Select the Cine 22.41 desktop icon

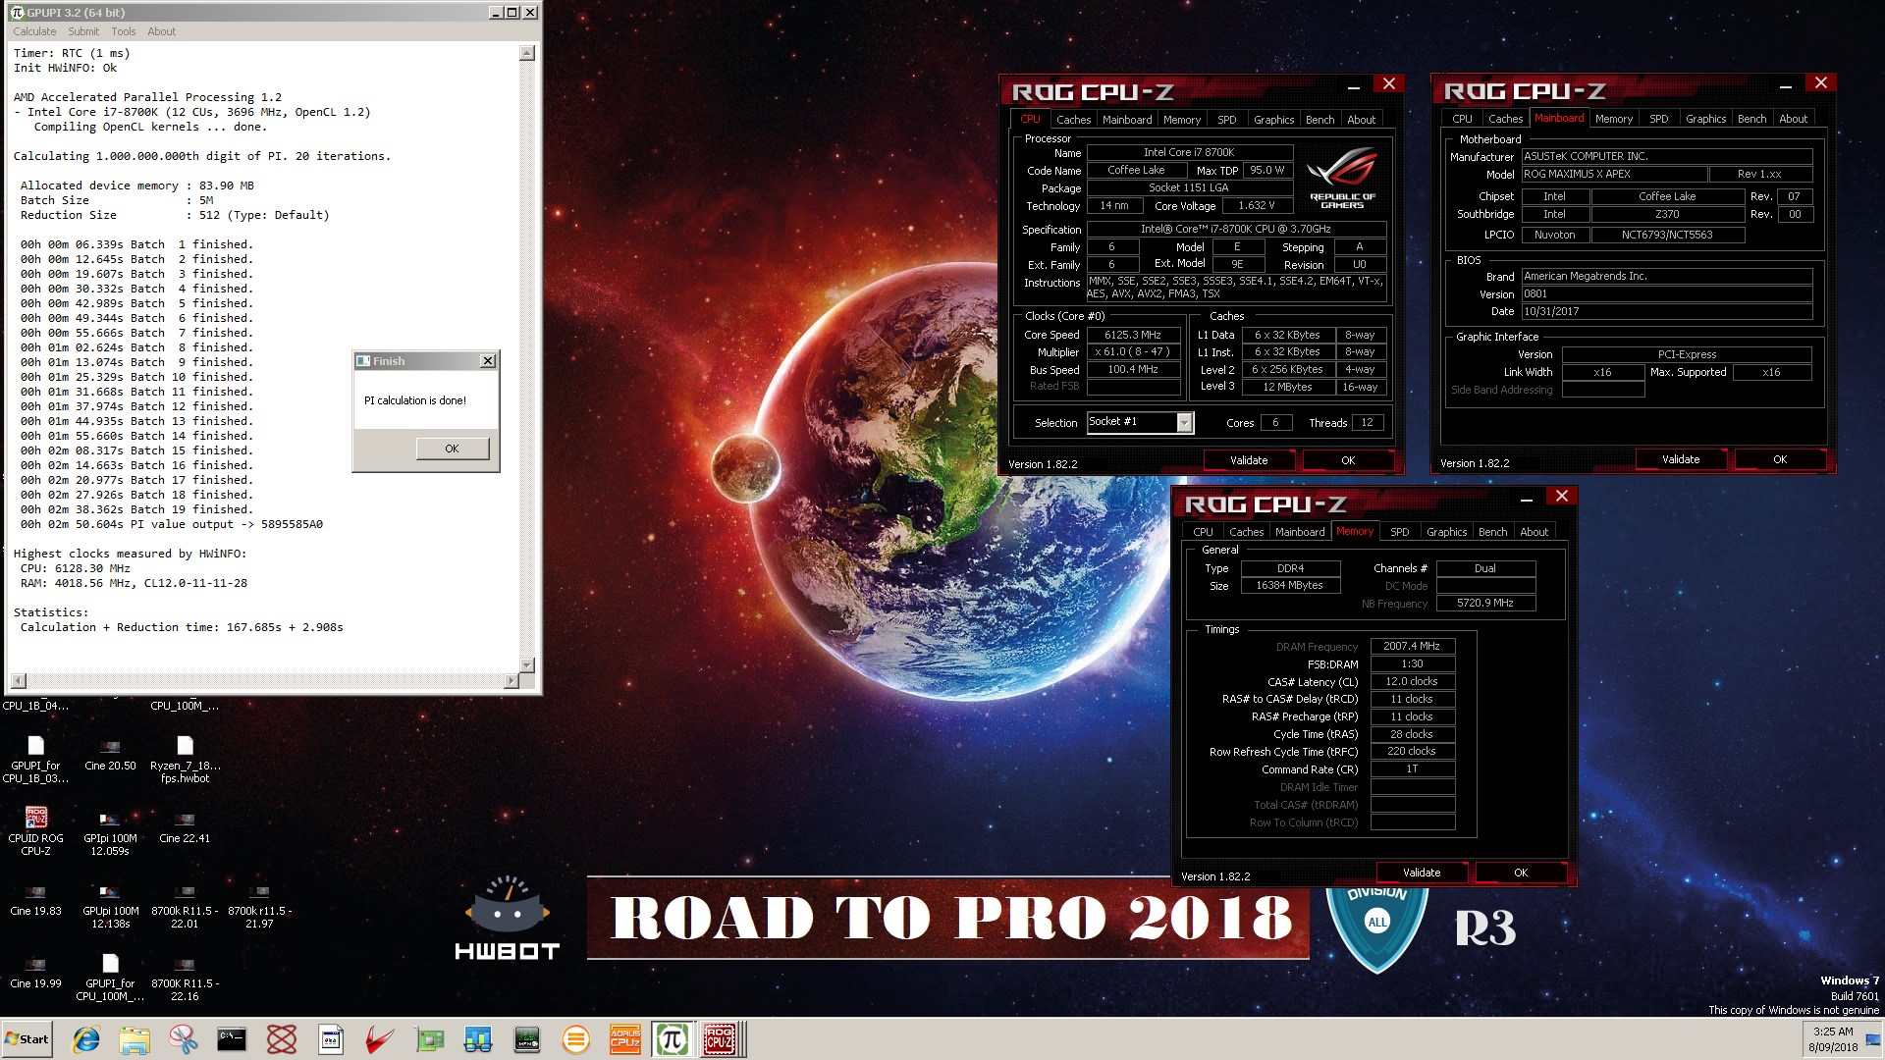[185, 826]
